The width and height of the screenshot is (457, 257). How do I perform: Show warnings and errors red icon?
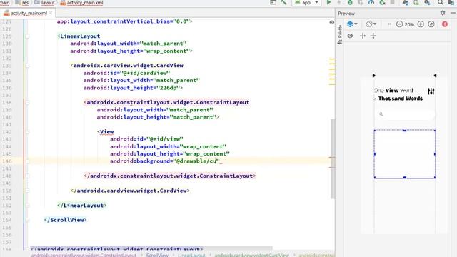pyautogui.click(x=445, y=24)
